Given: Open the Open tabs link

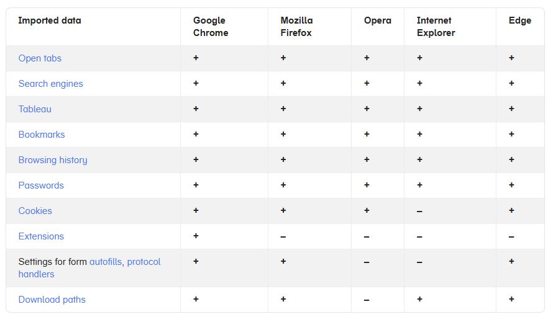Looking at the screenshot, I should 40,58.
